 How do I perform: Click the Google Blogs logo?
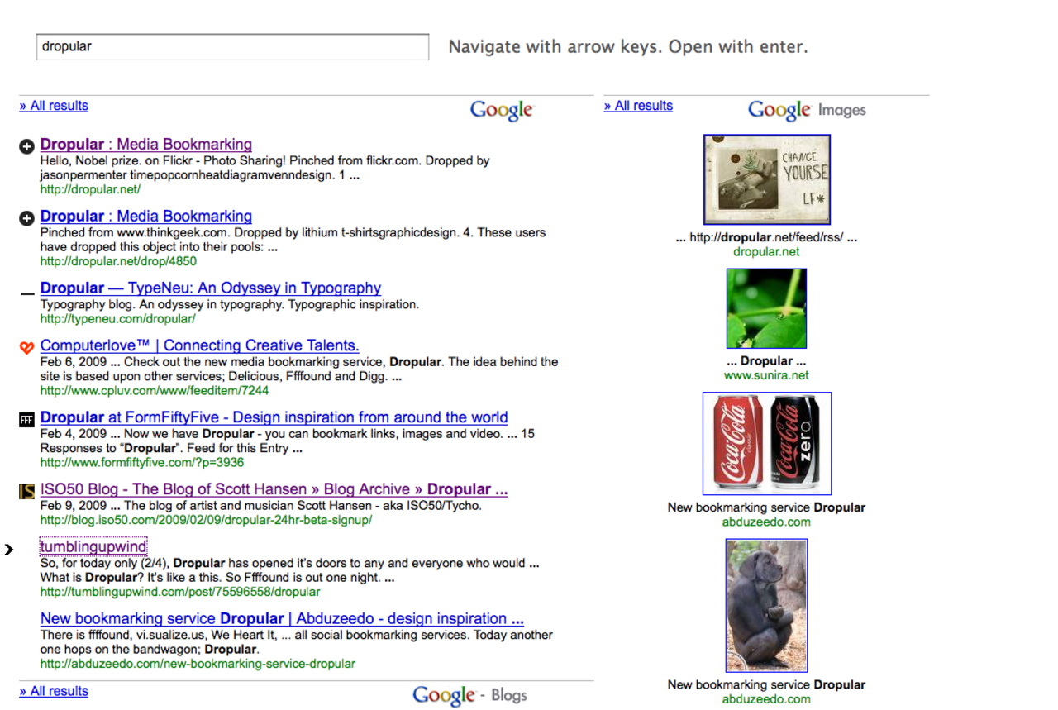pos(469,695)
